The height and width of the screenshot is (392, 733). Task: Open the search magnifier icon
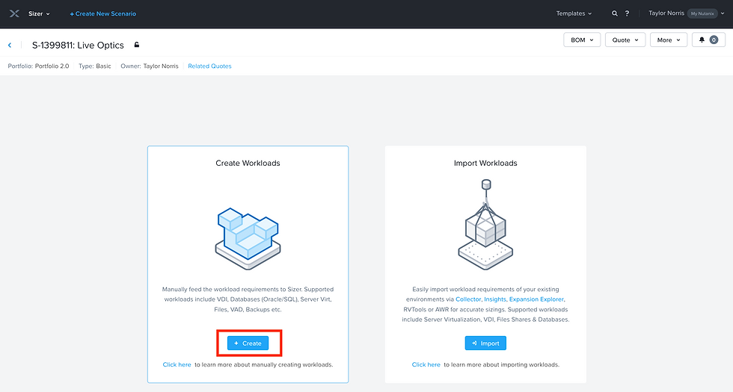pyautogui.click(x=615, y=13)
